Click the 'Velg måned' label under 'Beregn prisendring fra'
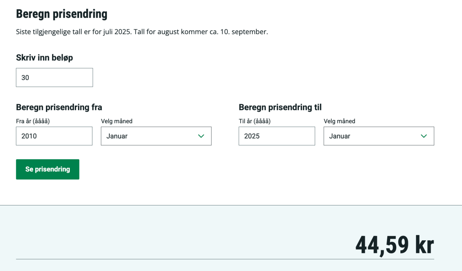462x271 pixels. click(117, 121)
